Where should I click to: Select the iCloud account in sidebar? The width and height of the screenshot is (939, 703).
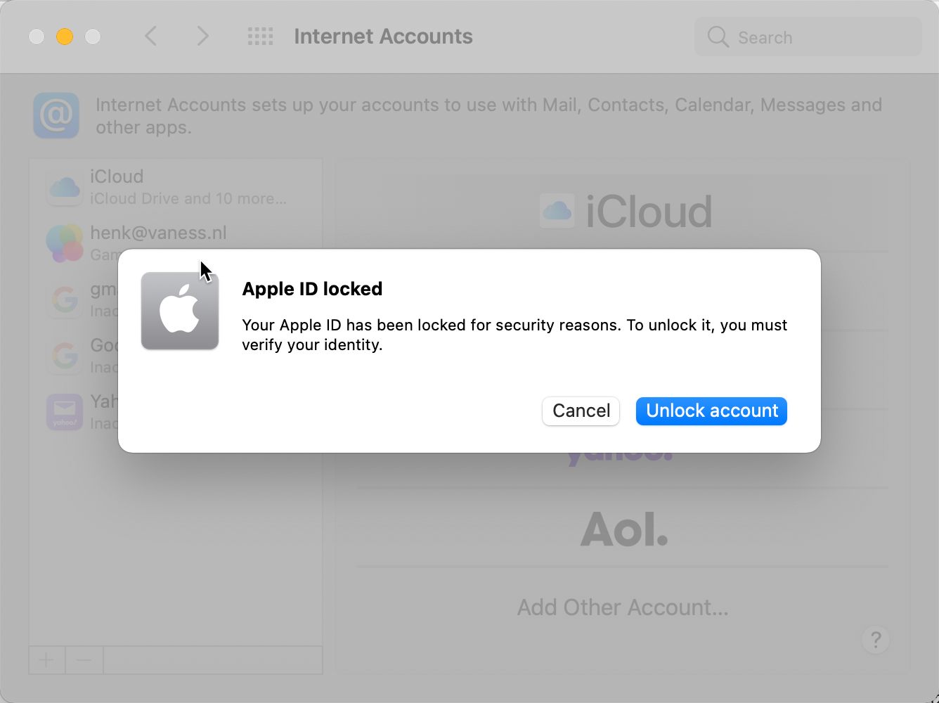tap(176, 187)
